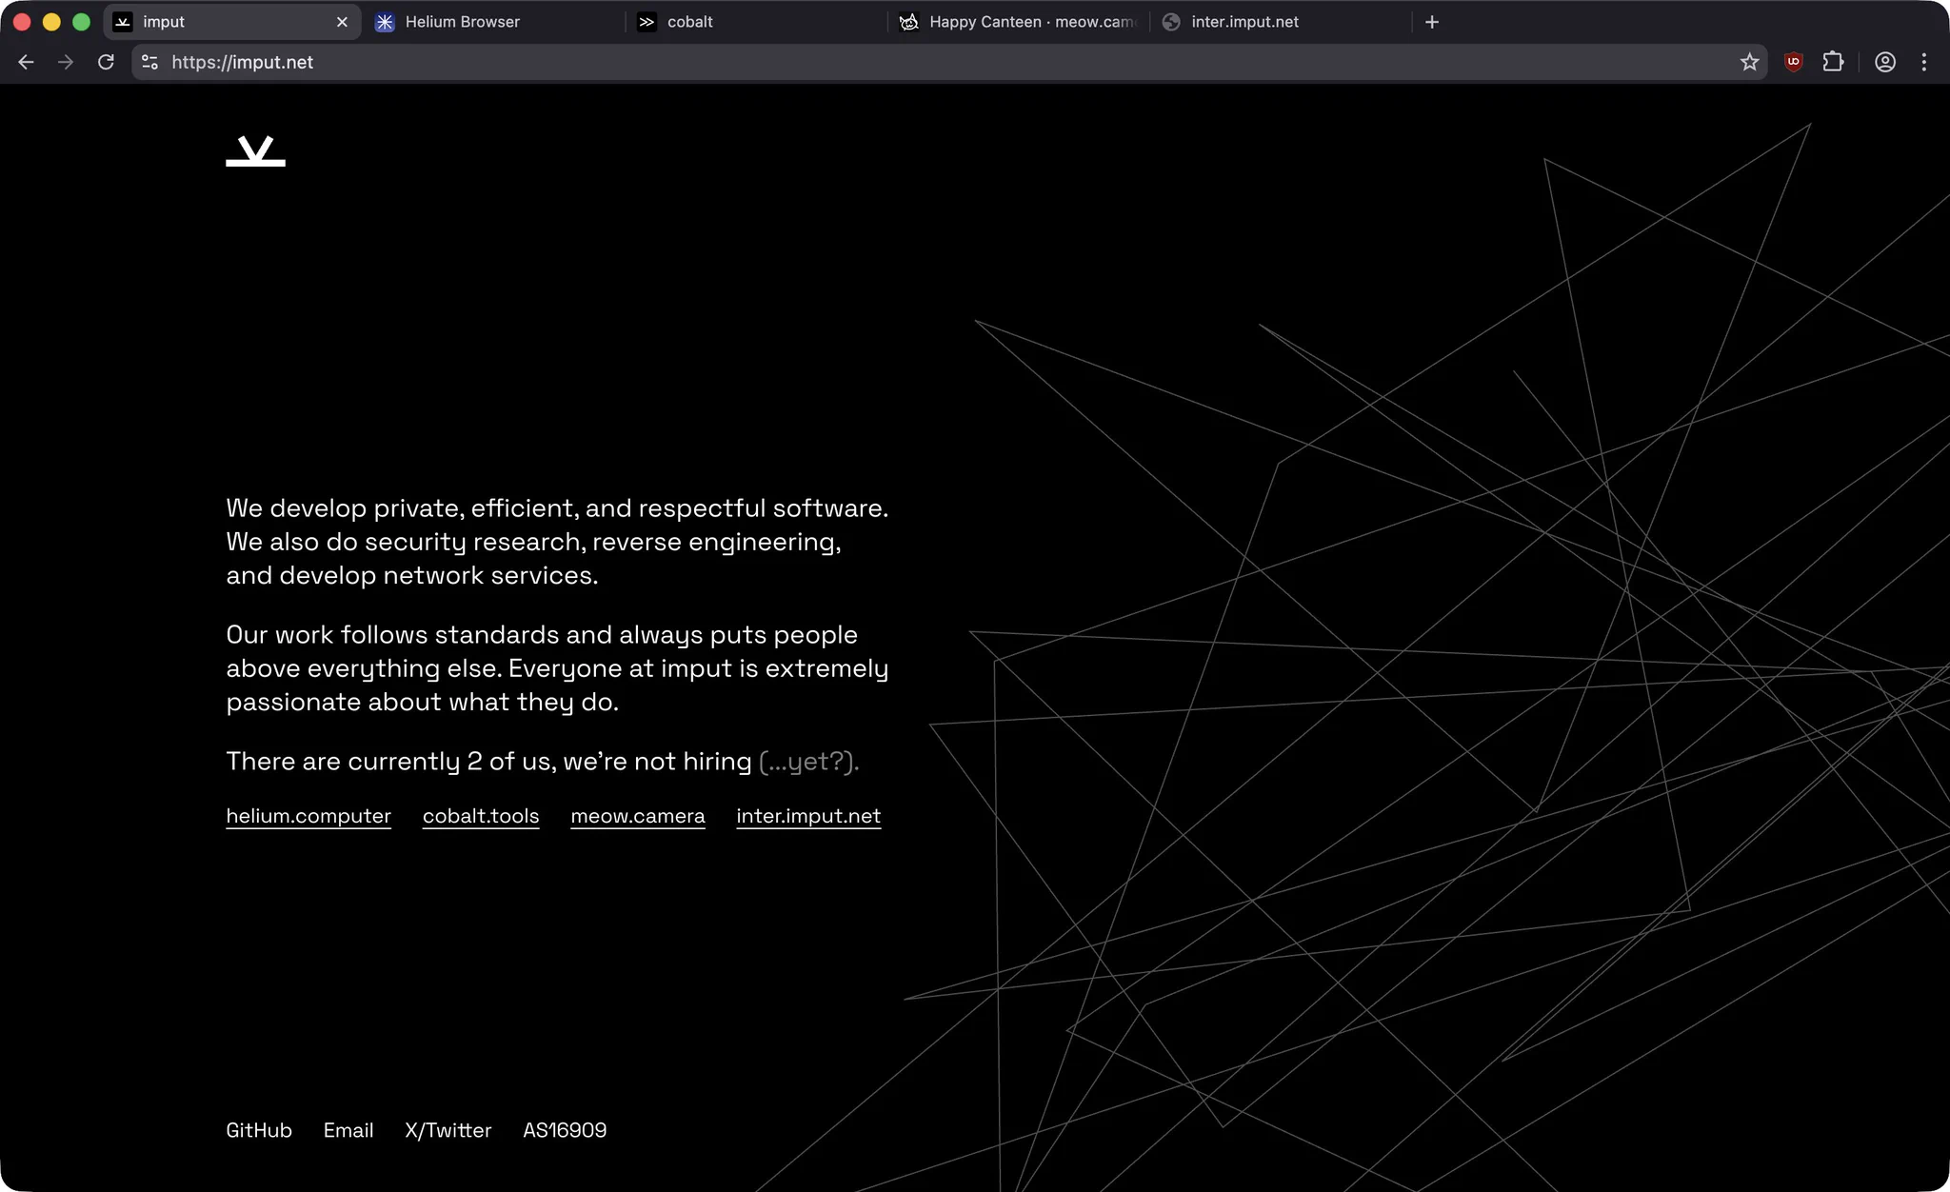Screen dimensions: 1950x1192
Task: Select the imput tab
Action: coord(231,22)
